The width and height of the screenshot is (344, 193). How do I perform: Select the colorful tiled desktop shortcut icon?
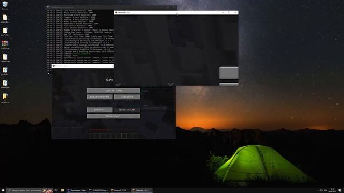pos(5,44)
